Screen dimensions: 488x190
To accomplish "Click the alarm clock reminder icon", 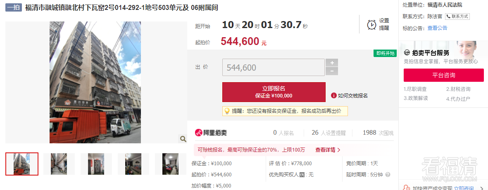I will [371, 24].
